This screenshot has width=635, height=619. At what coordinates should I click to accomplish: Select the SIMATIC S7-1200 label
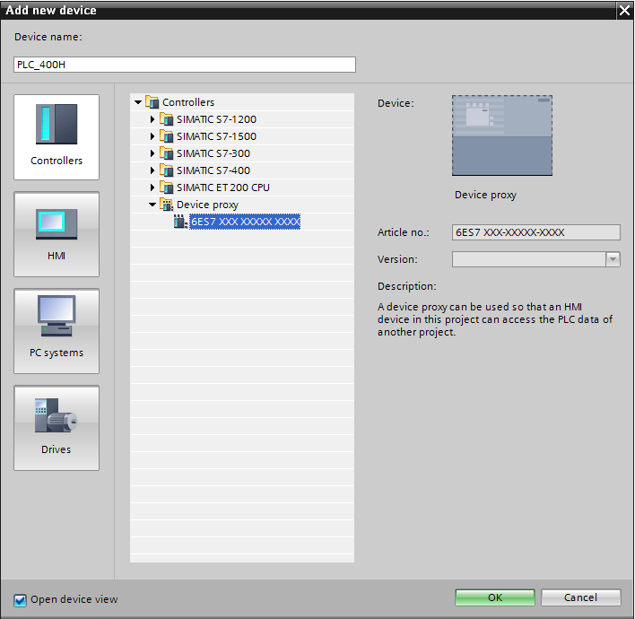tap(216, 119)
